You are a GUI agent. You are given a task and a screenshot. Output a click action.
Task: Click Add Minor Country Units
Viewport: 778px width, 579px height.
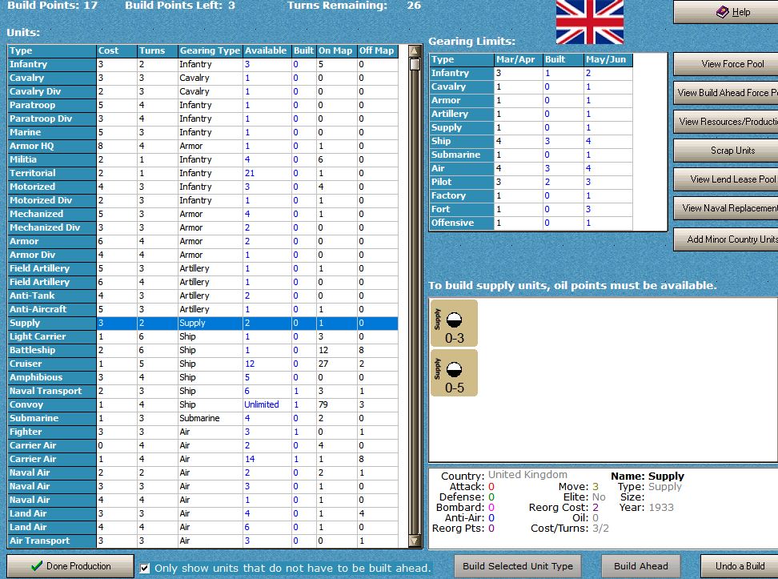(726, 239)
